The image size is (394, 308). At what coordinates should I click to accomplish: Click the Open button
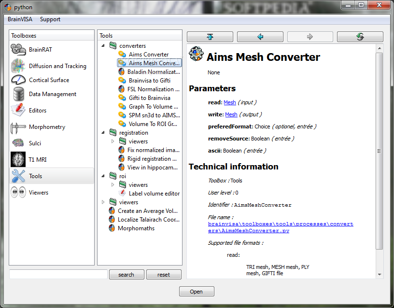click(x=197, y=292)
